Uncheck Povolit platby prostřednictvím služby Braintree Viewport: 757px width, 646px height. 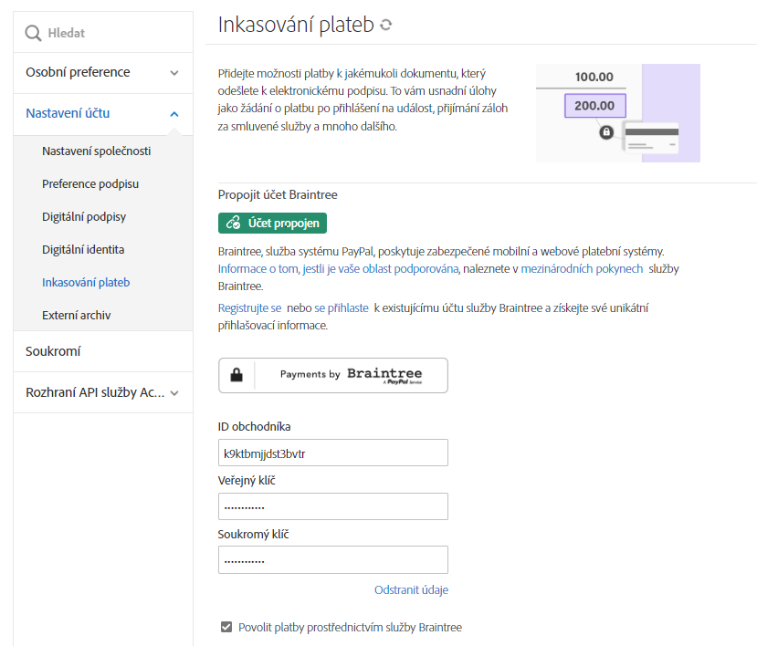[226, 627]
